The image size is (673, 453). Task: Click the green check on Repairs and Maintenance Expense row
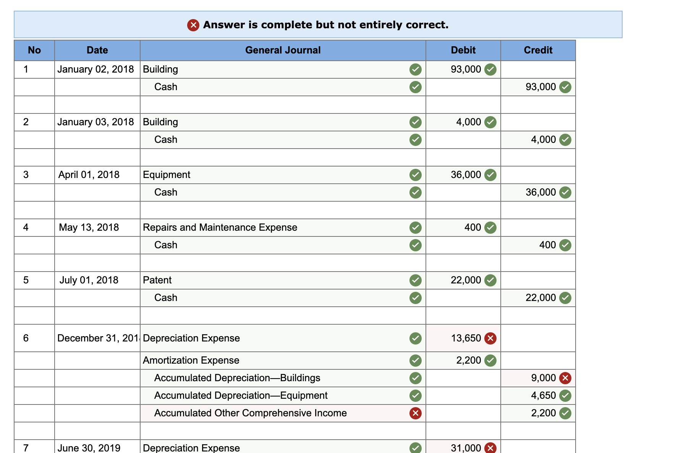(416, 228)
